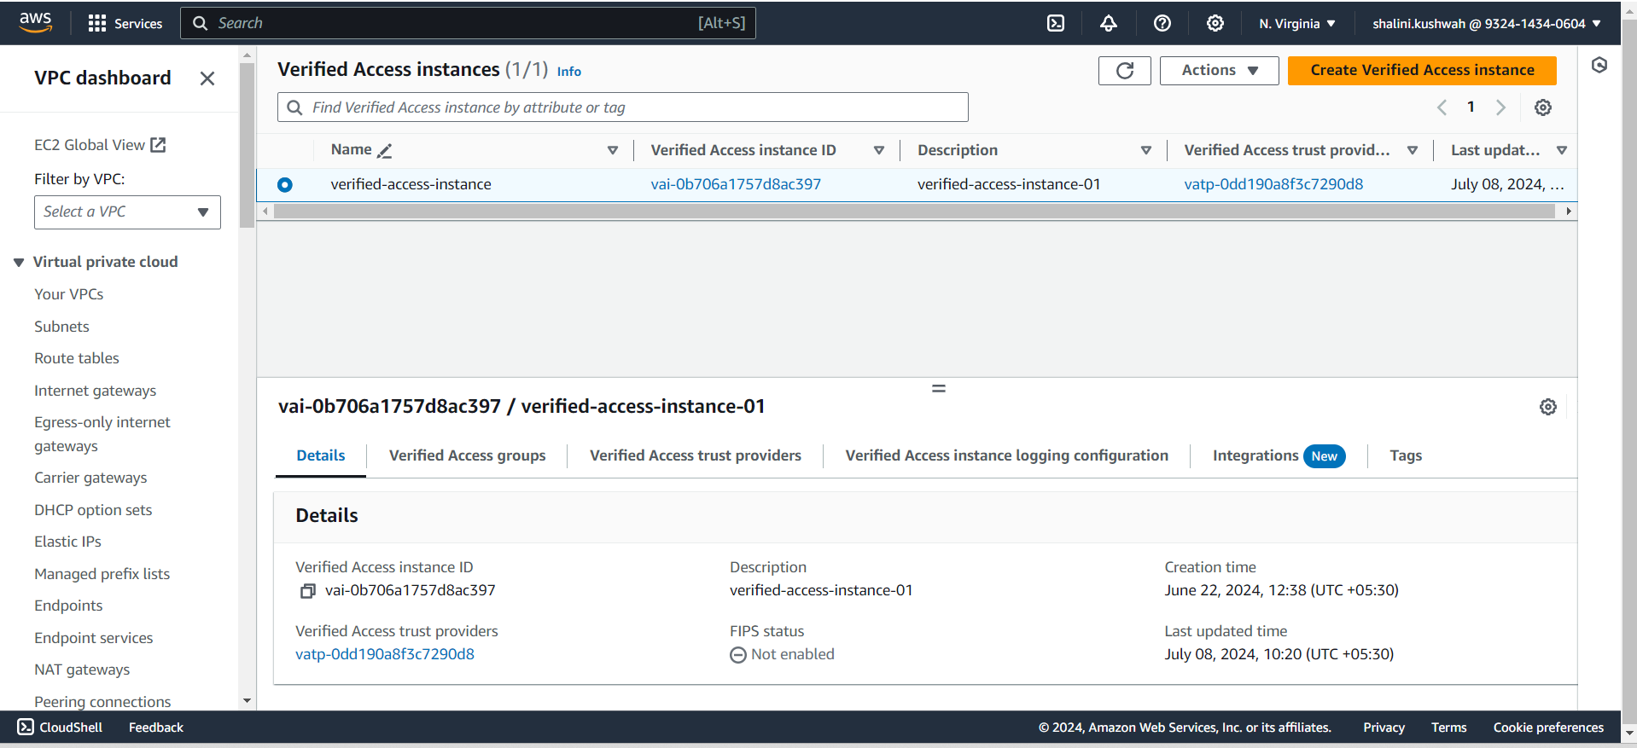Open DHCP option sets

[93, 510]
